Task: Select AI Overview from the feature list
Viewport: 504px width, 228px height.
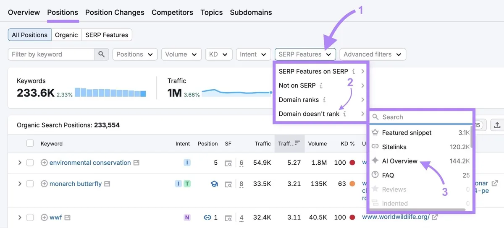Action: pos(420,161)
